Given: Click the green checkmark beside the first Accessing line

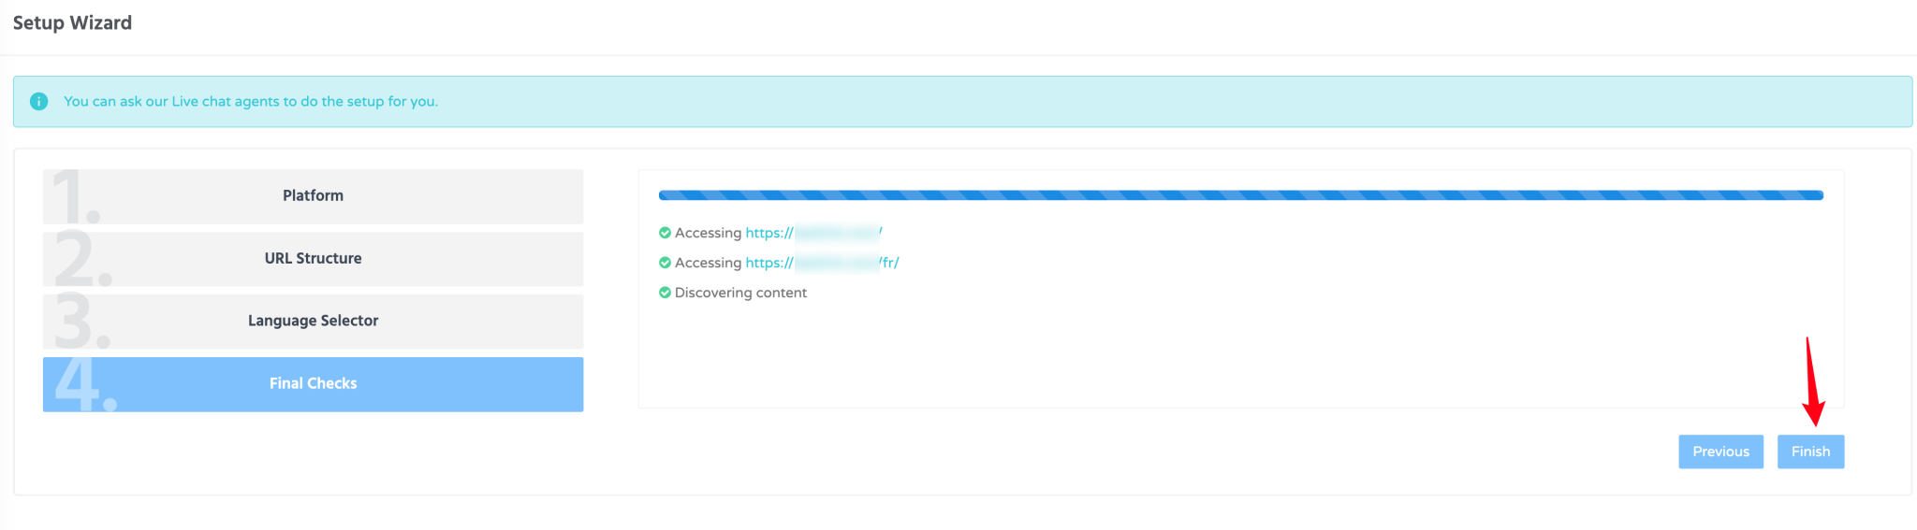Looking at the screenshot, I should pos(665,233).
